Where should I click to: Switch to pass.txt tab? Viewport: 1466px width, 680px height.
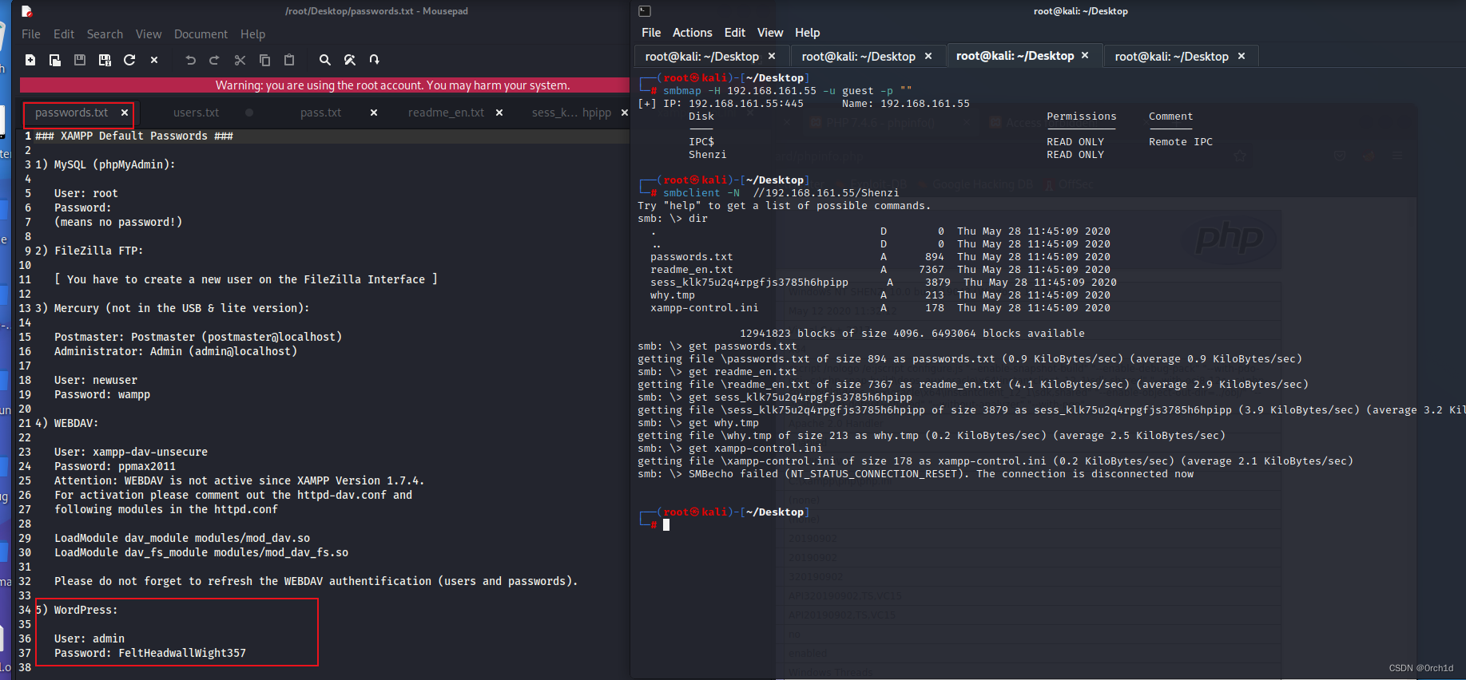tap(320, 113)
